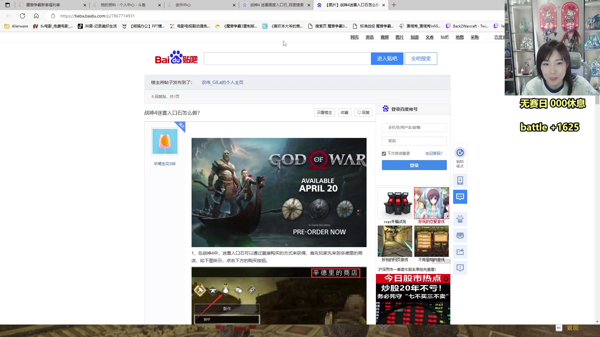600x337 pixels.
Task: Open the 资讯 nav item
Action: point(370,37)
